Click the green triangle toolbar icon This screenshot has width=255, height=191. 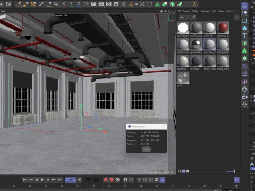click(157, 4)
